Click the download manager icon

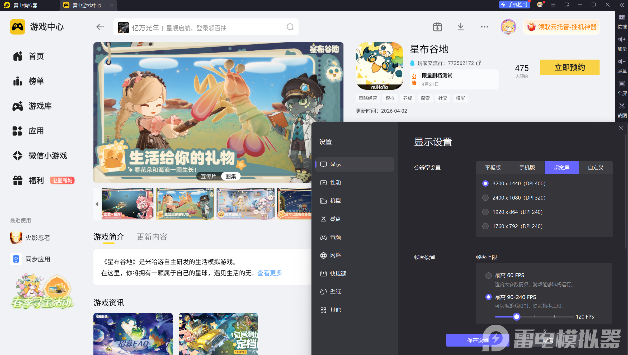(460, 27)
